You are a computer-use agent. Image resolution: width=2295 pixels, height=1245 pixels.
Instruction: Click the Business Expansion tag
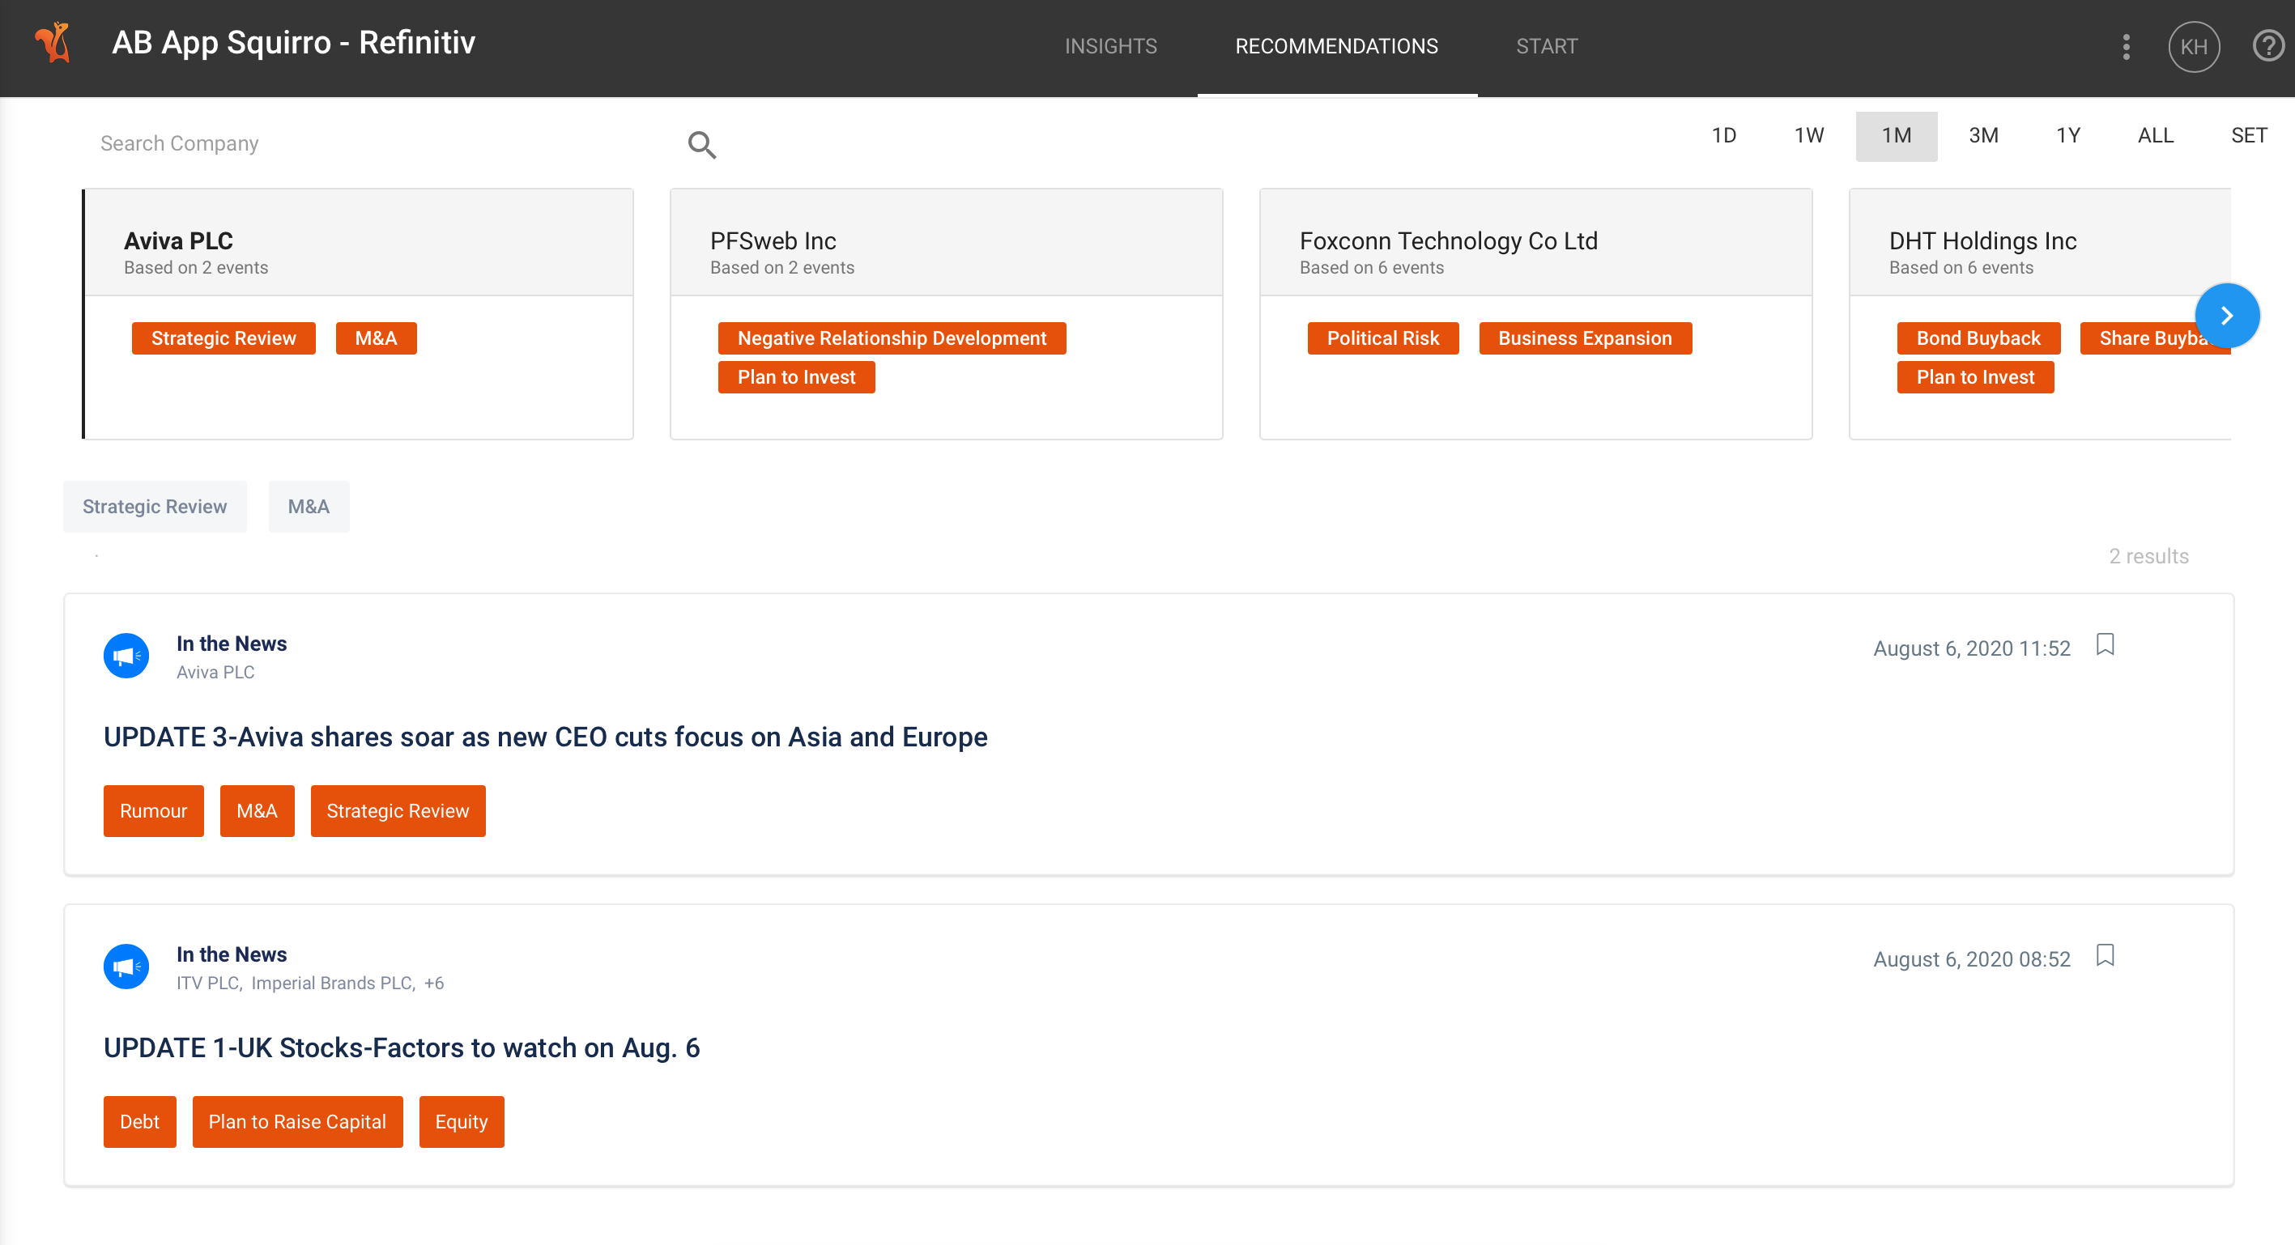[1584, 338]
